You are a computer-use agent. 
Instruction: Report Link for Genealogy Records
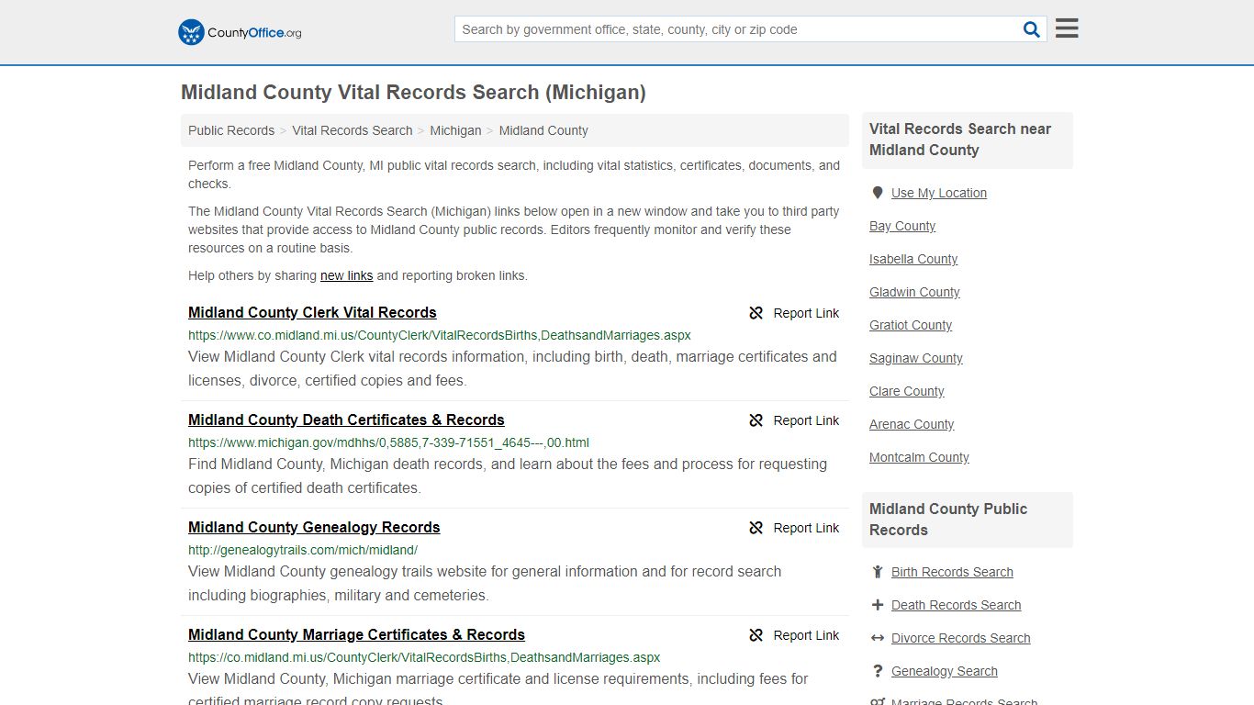pyautogui.click(x=806, y=528)
